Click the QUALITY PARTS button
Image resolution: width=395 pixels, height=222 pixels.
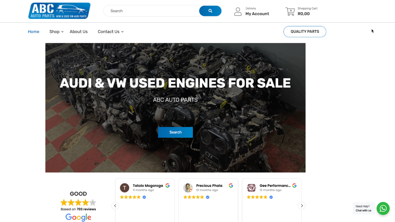click(304, 32)
